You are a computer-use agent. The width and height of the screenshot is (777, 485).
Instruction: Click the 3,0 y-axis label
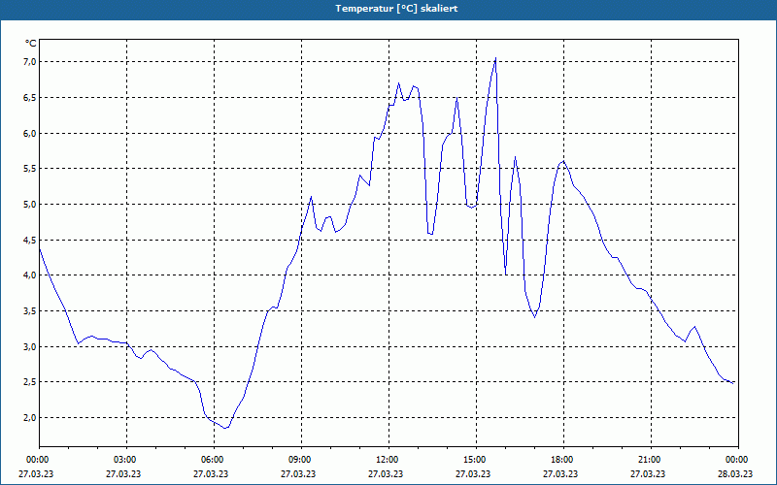point(30,346)
